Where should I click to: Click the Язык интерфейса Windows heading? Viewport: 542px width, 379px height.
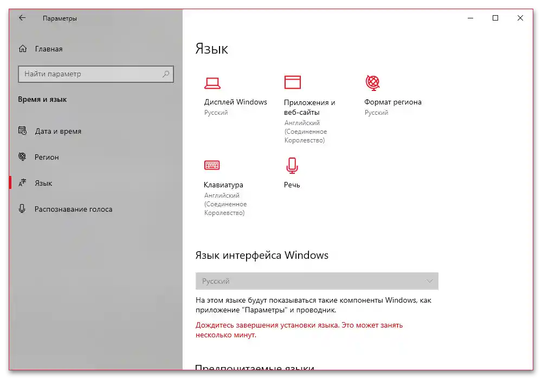pyautogui.click(x=262, y=255)
